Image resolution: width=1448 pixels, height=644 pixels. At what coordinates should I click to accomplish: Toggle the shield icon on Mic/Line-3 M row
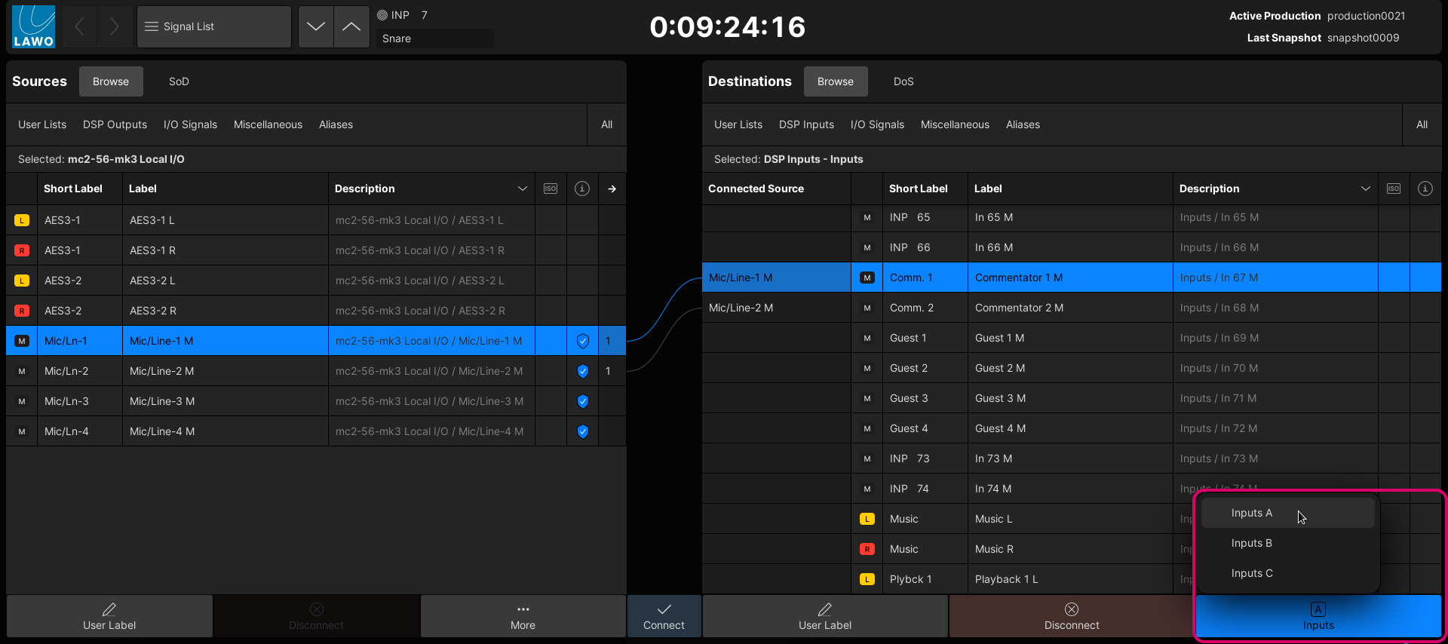pos(582,401)
